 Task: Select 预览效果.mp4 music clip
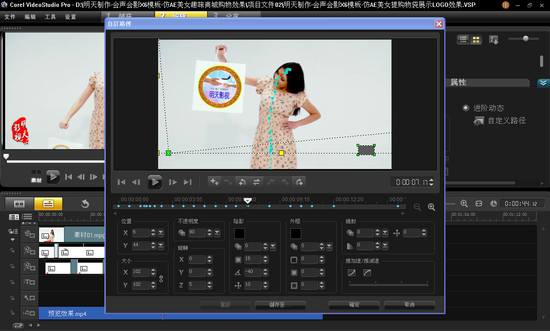pyautogui.click(x=180, y=314)
